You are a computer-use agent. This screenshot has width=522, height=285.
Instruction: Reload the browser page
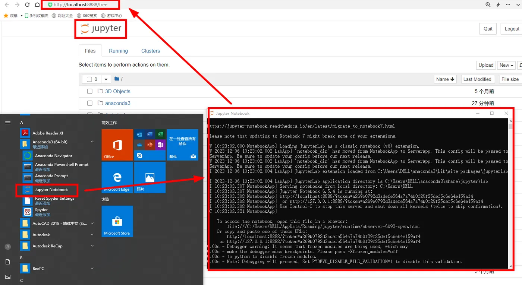coord(27,5)
